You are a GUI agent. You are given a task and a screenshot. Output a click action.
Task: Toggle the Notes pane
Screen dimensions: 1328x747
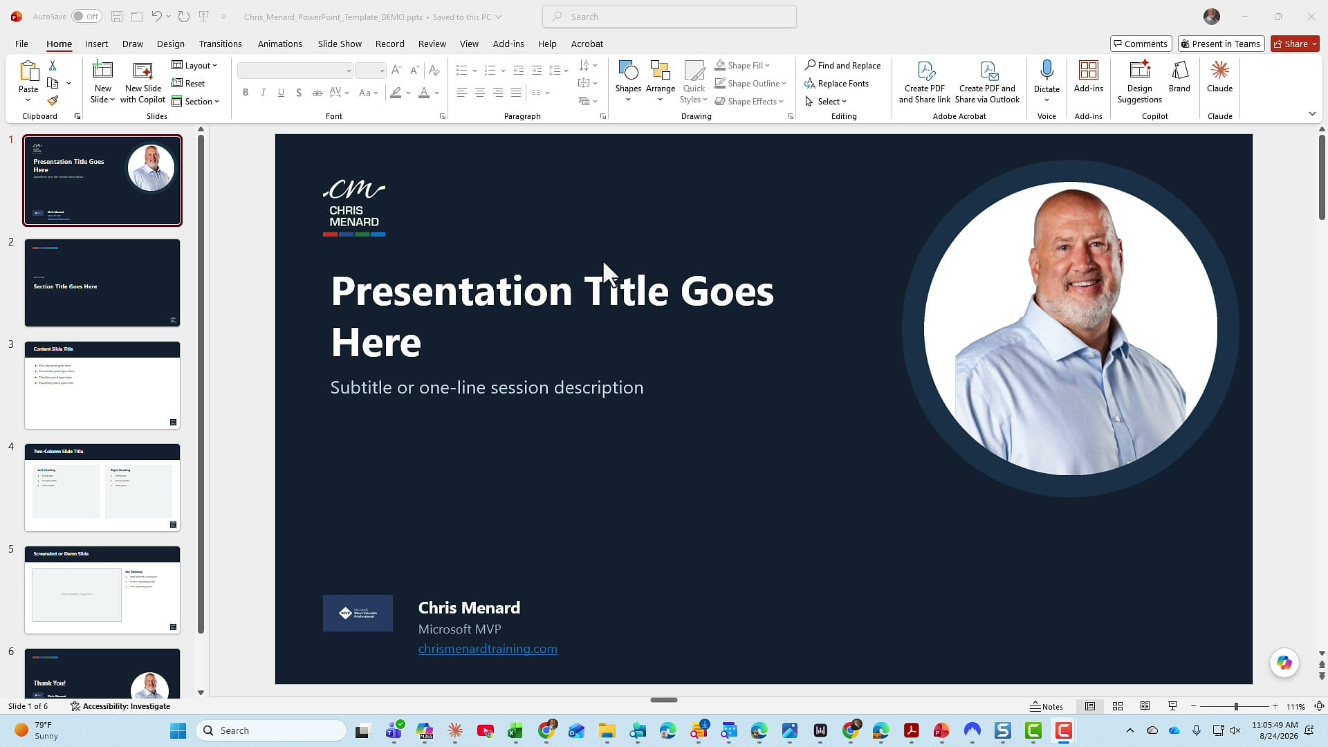coord(1046,706)
